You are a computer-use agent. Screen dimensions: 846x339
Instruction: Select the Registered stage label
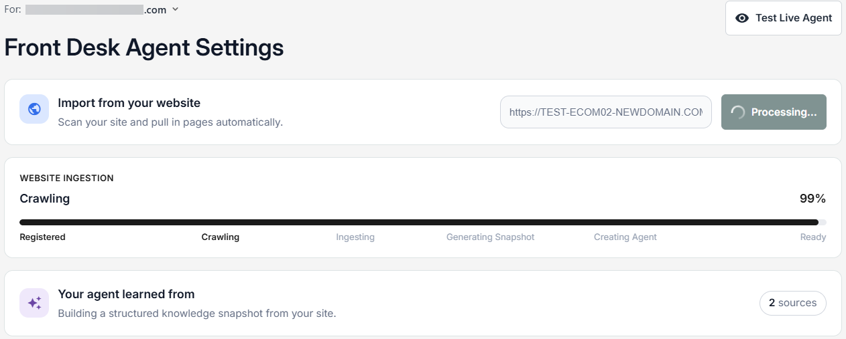[43, 237]
